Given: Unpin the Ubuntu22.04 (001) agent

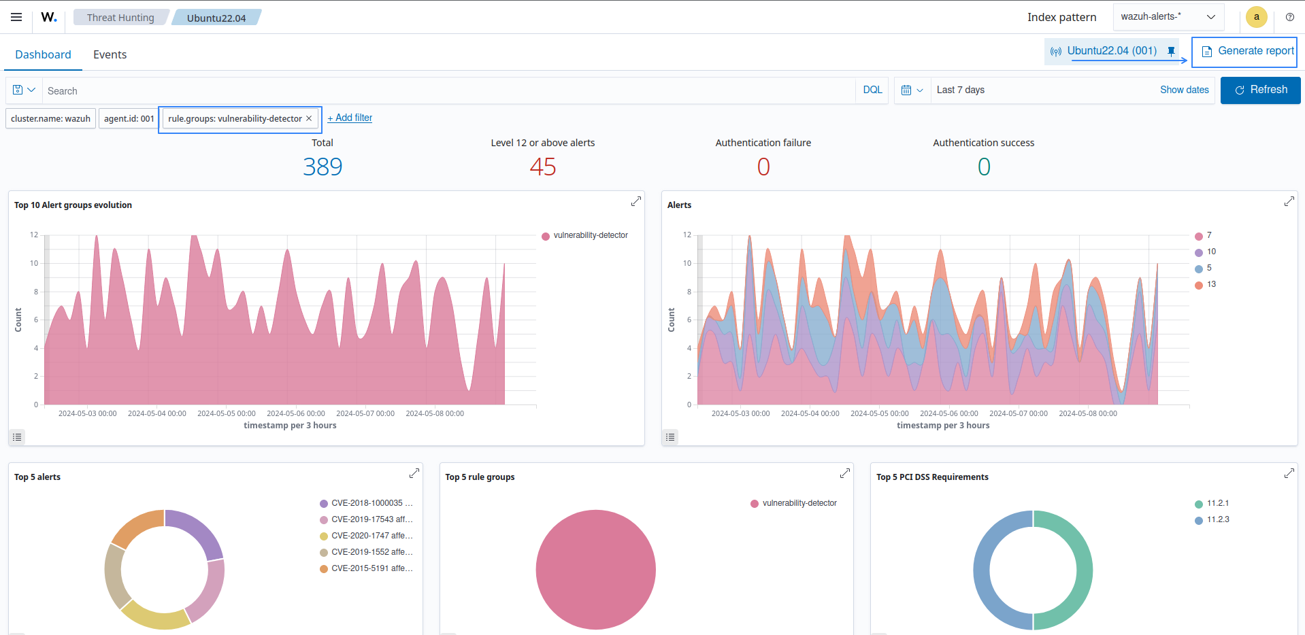Looking at the screenshot, I should click(1171, 50).
